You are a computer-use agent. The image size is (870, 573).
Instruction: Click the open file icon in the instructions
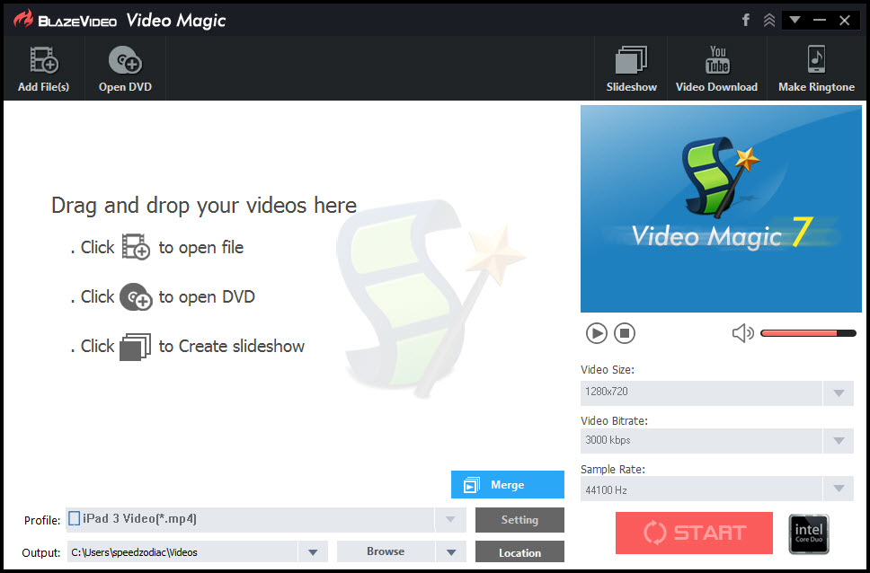tap(136, 247)
